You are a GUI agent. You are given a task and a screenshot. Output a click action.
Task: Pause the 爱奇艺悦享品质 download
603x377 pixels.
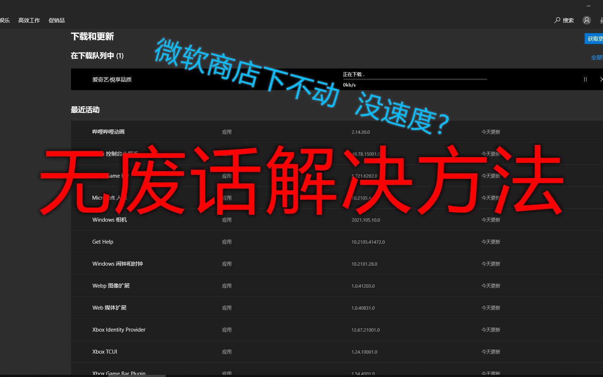(585, 79)
